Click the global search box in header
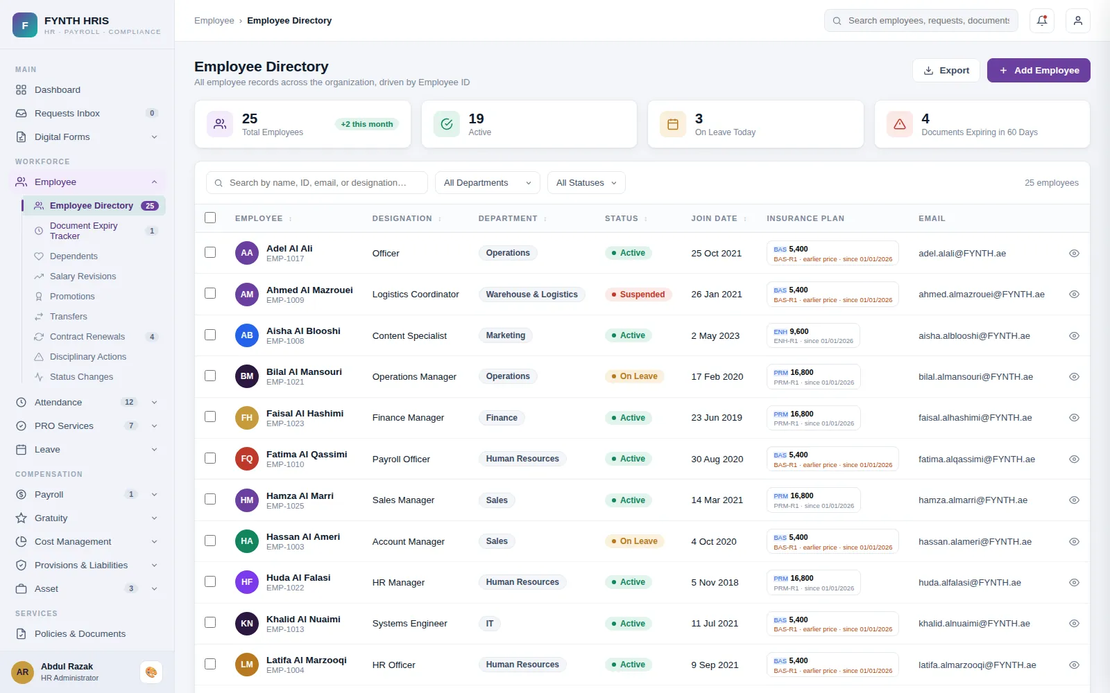Image resolution: width=1110 pixels, height=693 pixels. click(921, 21)
